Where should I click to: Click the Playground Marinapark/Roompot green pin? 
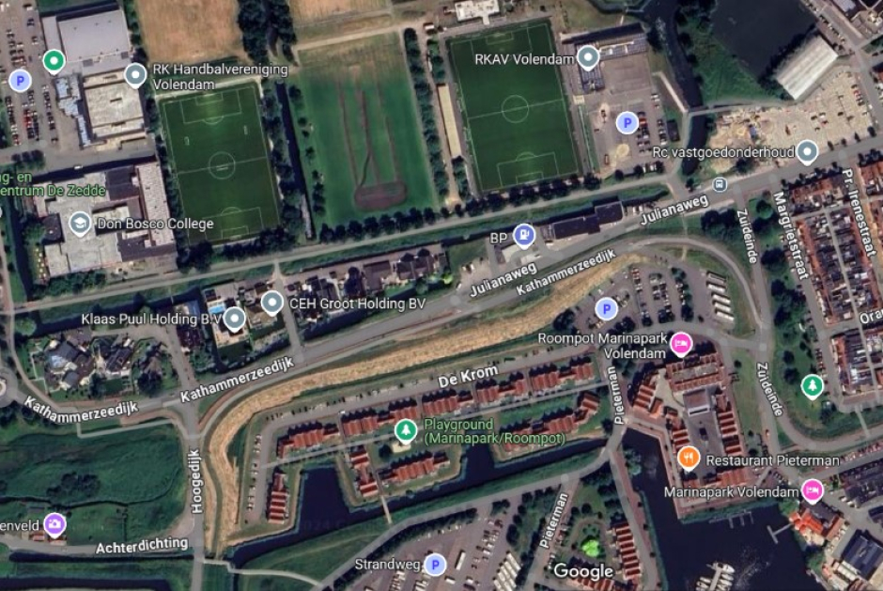pyautogui.click(x=406, y=431)
